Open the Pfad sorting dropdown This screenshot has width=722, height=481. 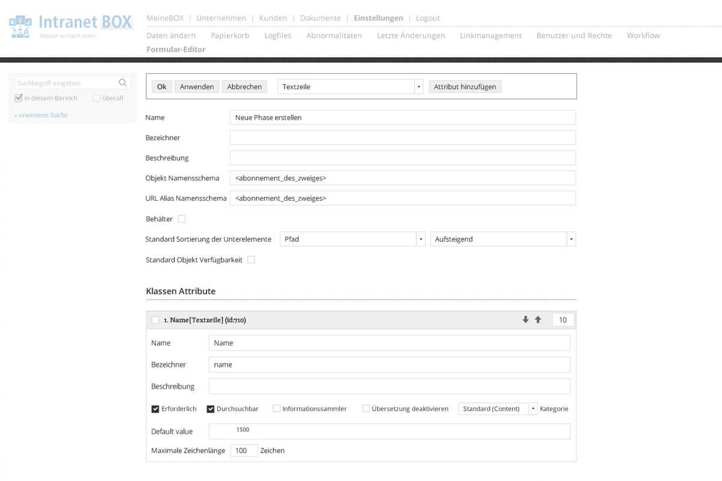[353, 239]
